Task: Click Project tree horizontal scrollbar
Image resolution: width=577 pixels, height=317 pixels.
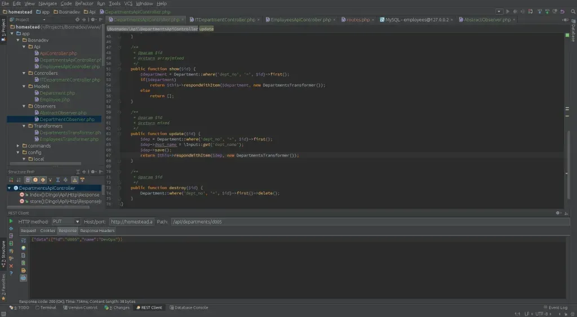Action: point(45,164)
